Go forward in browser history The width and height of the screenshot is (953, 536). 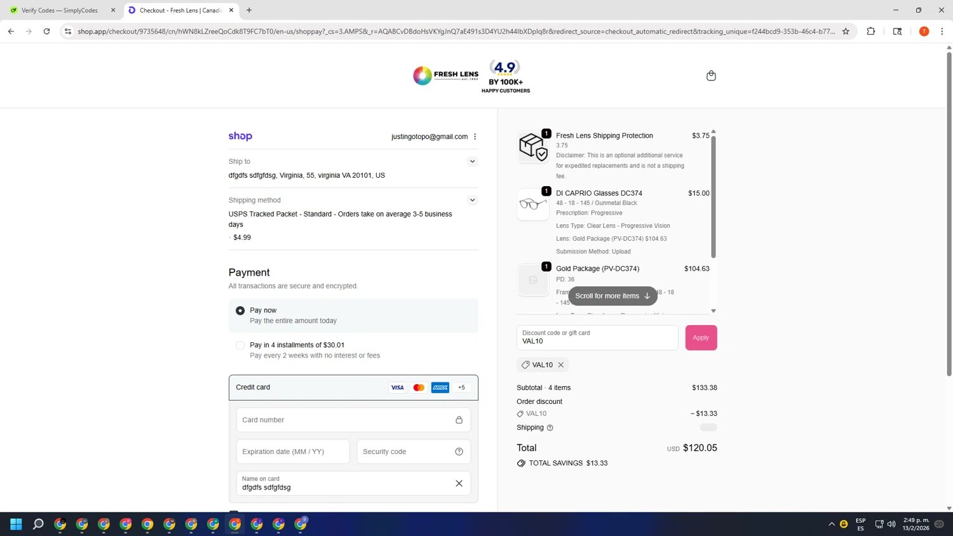tap(29, 31)
